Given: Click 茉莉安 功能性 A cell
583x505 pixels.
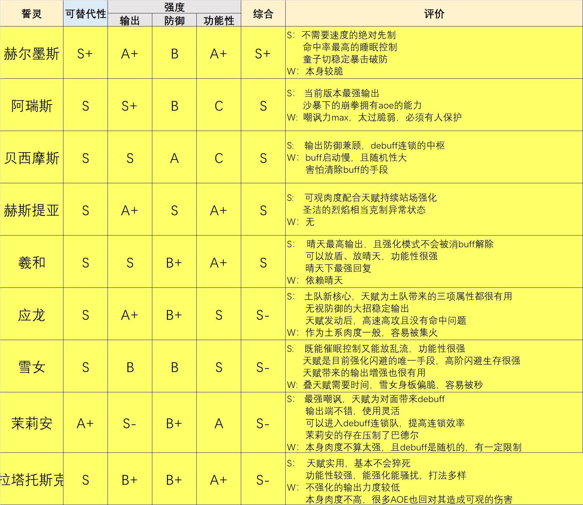Looking at the screenshot, I should [219, 422].
